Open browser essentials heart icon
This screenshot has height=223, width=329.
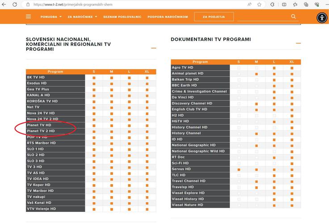point(317,4)
